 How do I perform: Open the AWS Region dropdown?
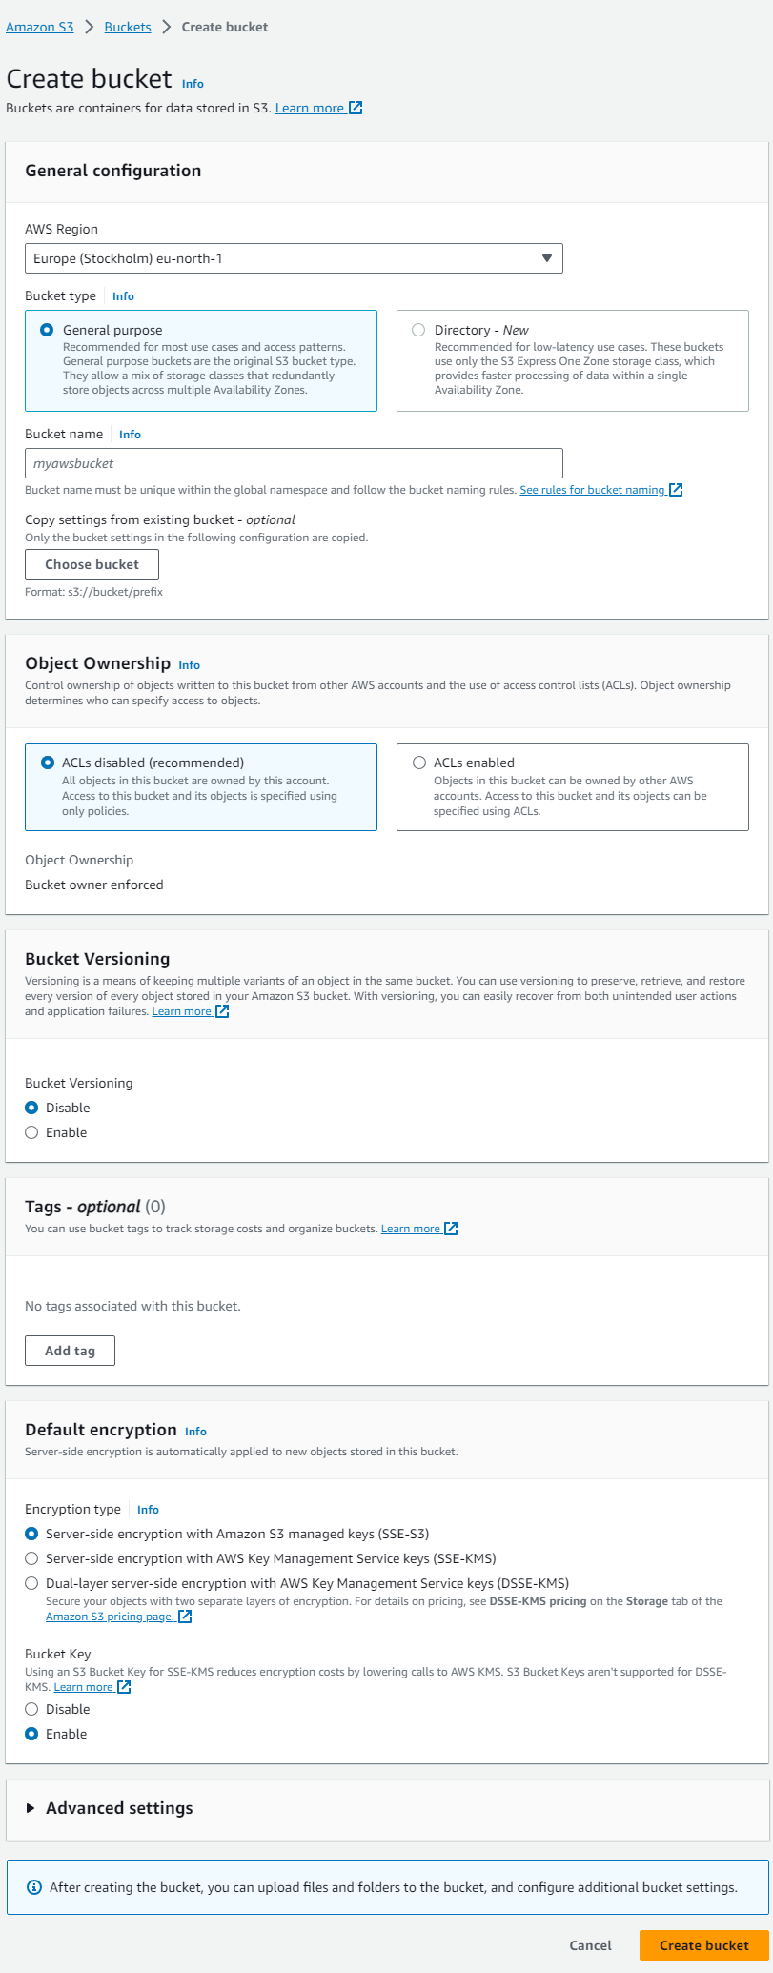[x=294, y=258]
